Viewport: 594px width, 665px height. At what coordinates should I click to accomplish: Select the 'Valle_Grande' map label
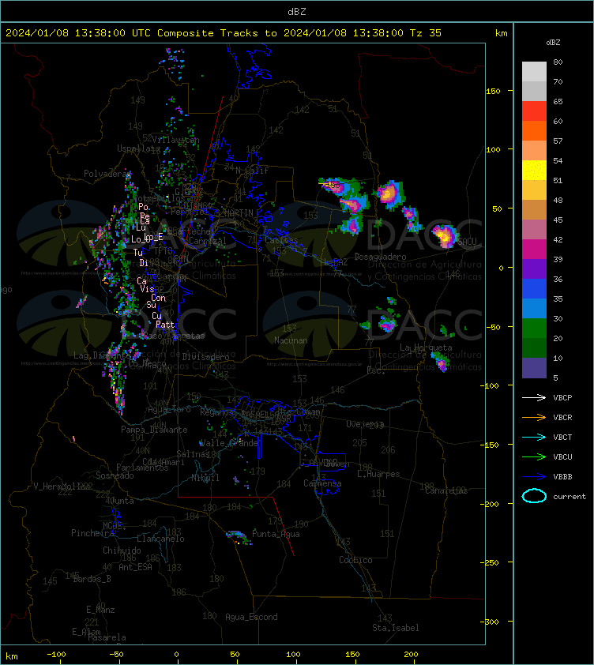(x=229, y=443)
